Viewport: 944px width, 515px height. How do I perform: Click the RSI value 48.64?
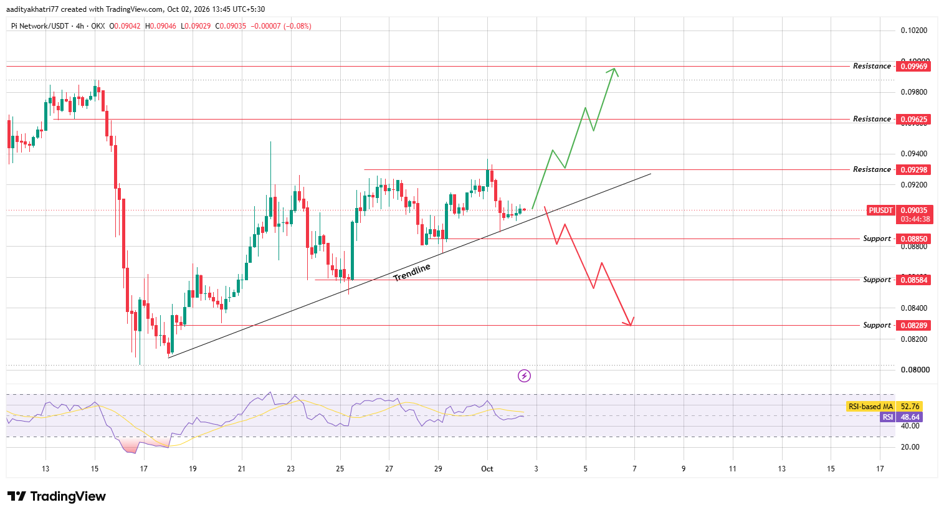point(910,417)
